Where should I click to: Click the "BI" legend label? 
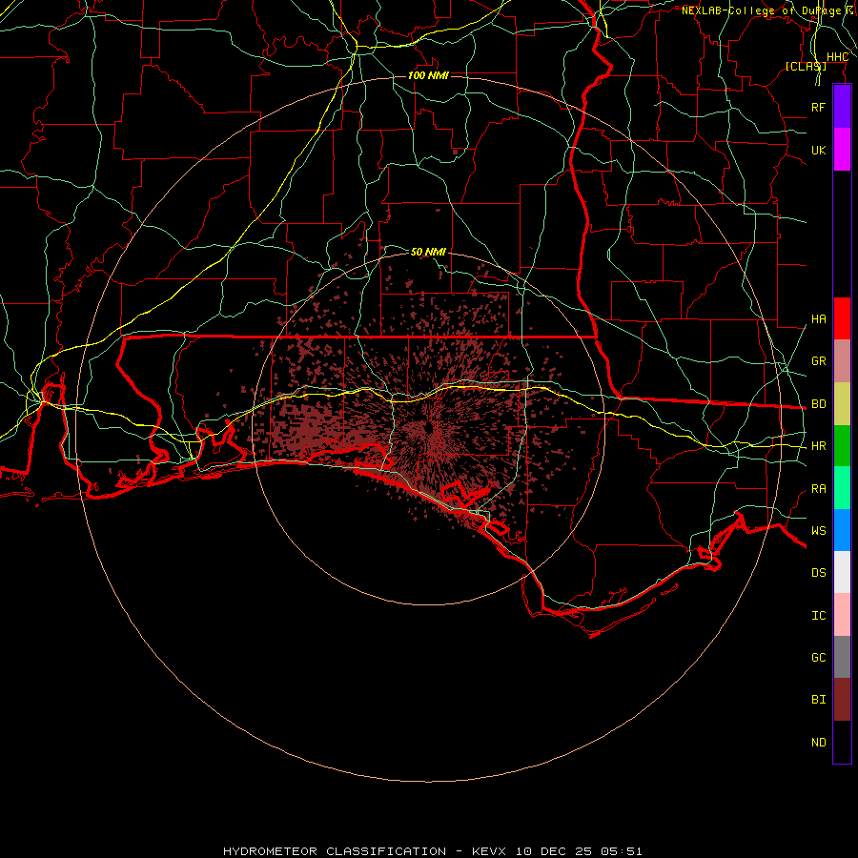click(x=818, y=700)
